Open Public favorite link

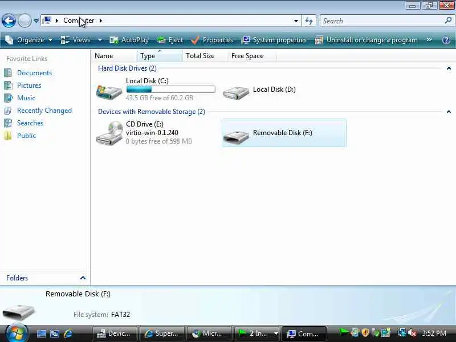tap(26, 136)
